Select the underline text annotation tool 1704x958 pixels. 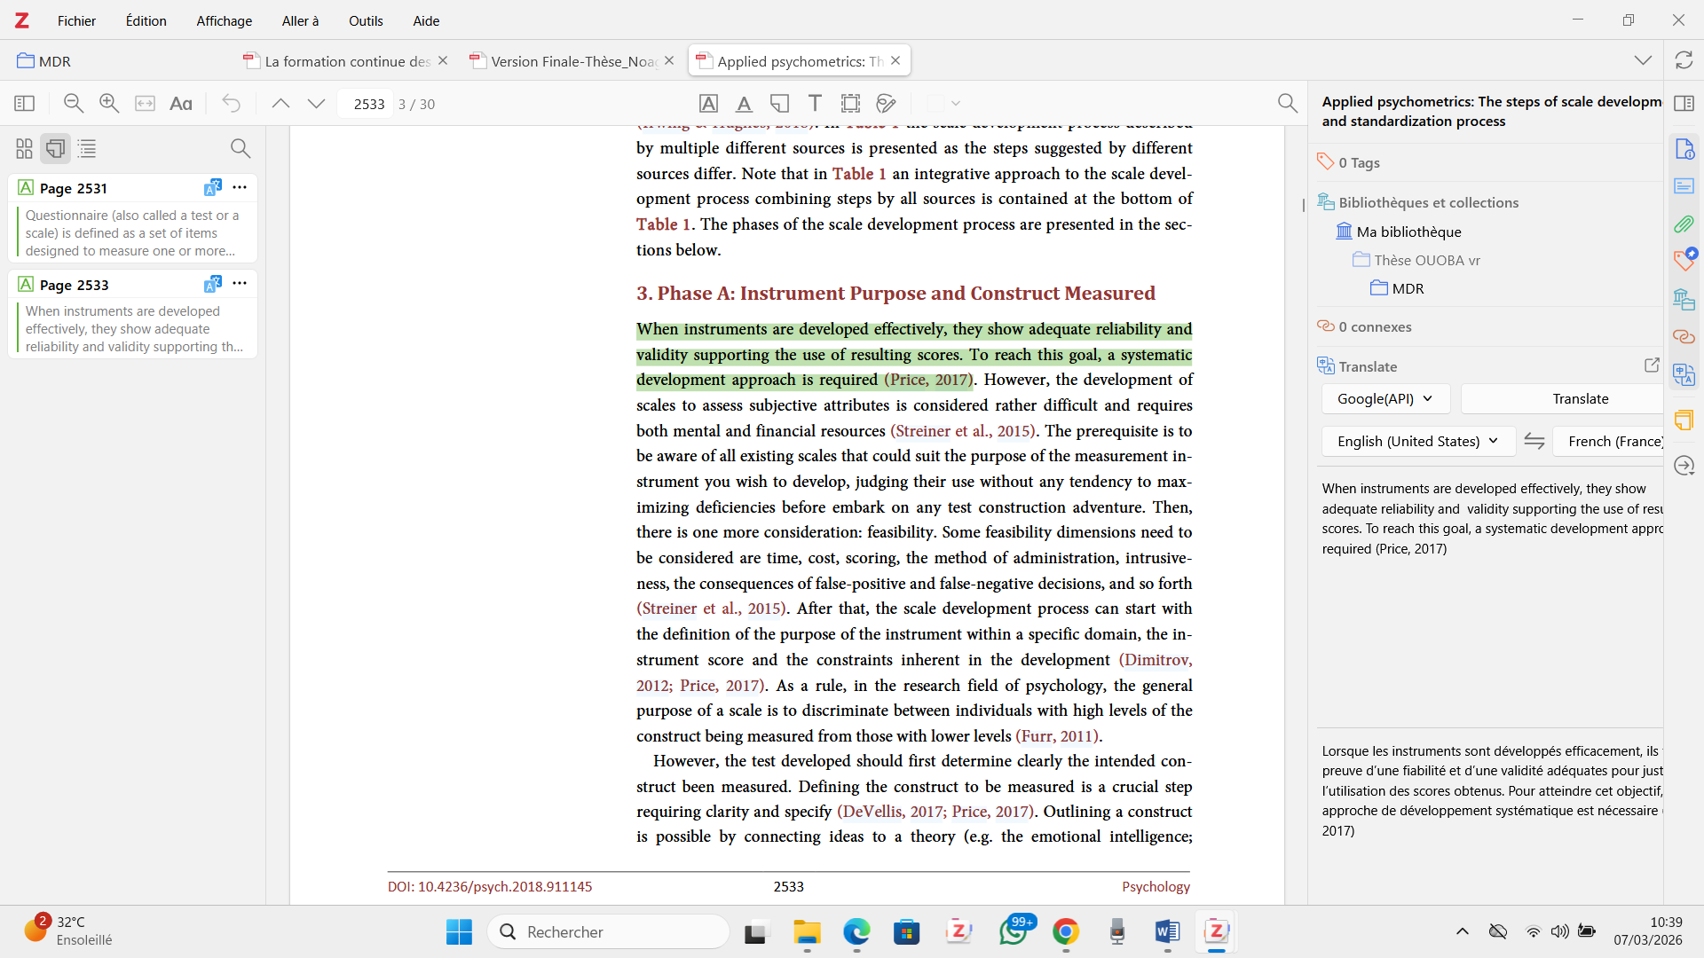[x=744, y=104]
